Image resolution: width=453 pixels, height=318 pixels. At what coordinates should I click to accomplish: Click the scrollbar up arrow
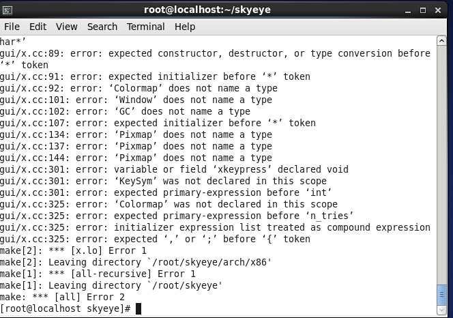441,41
